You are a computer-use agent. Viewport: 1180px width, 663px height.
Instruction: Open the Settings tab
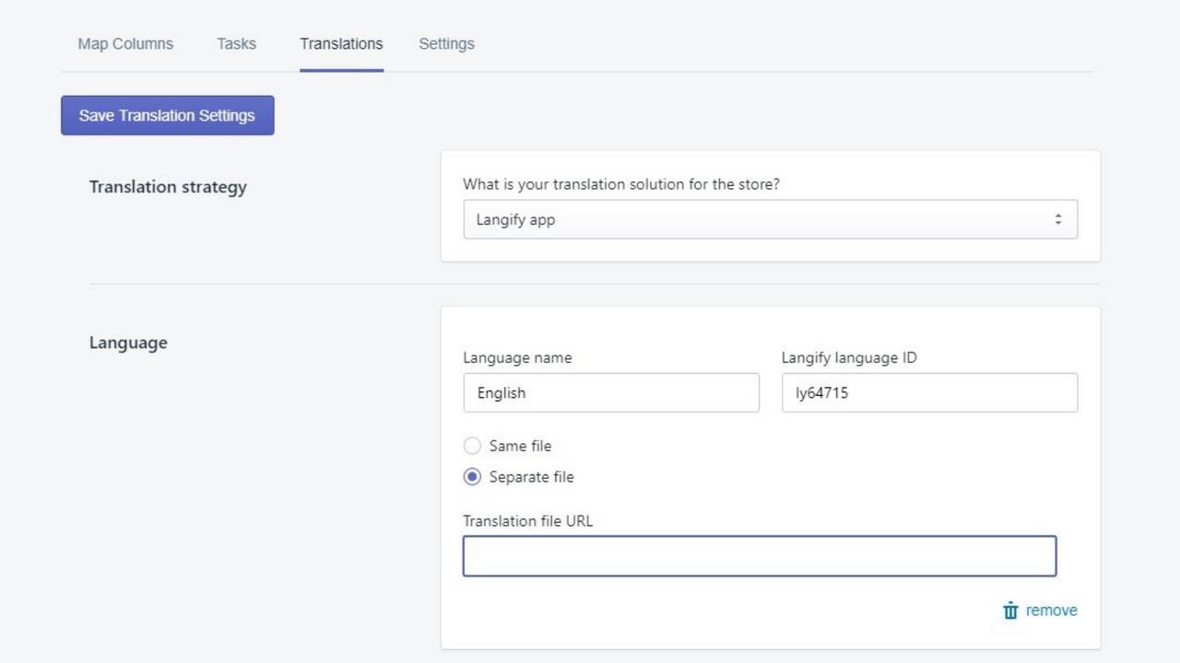(446, 43)
